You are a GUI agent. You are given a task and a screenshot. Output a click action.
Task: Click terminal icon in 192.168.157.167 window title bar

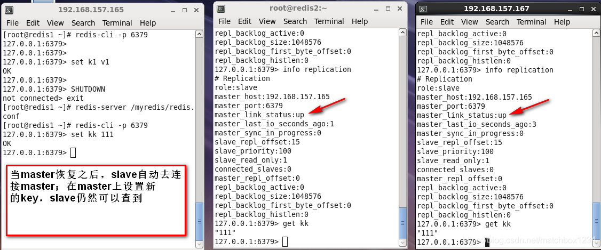[x=423, y=9]
